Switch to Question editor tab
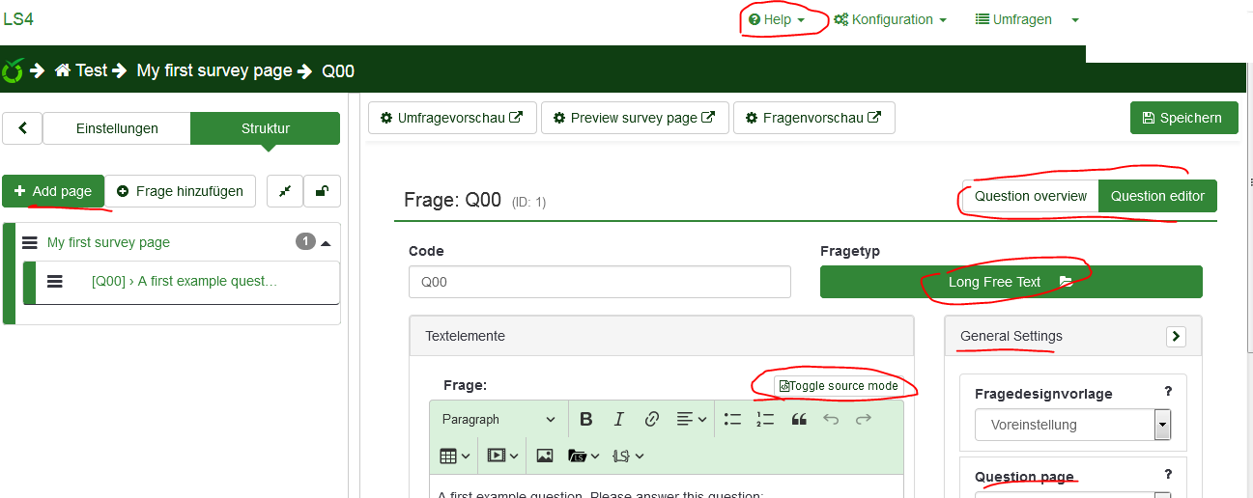The image size is (1253, 498). pyautogui.click(x=1157, y=196)
